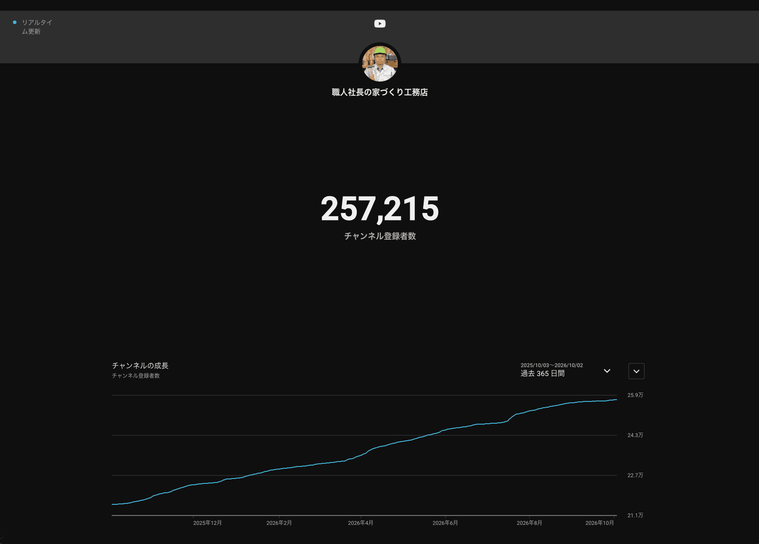Click the チャンネルの成長 chart title
This screenshot has width=759, height=544.
tap(140, 365)
